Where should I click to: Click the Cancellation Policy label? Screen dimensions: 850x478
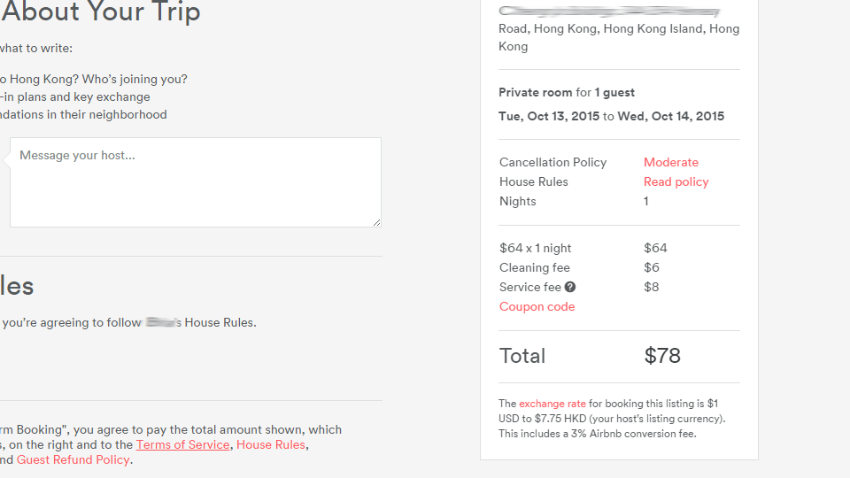click(x=552, y=163)
